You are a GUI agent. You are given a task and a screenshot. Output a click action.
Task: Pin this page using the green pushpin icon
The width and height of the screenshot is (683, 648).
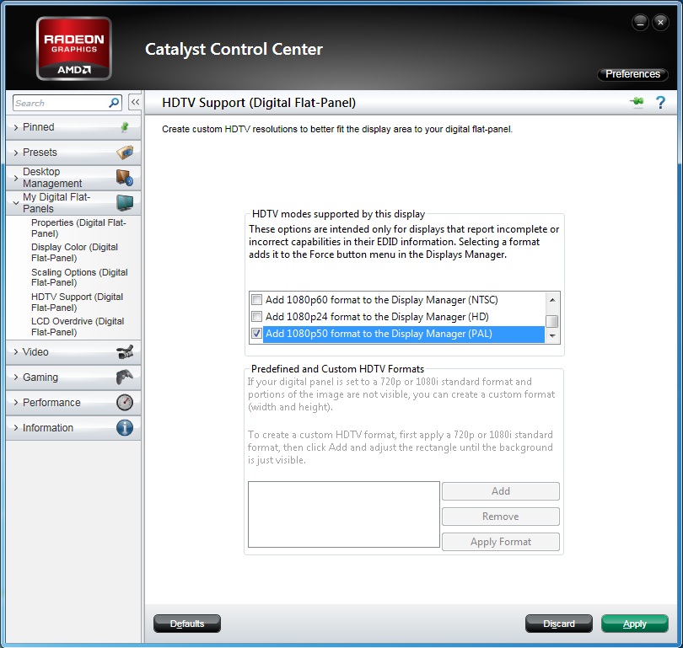click(x=637, y=103)
